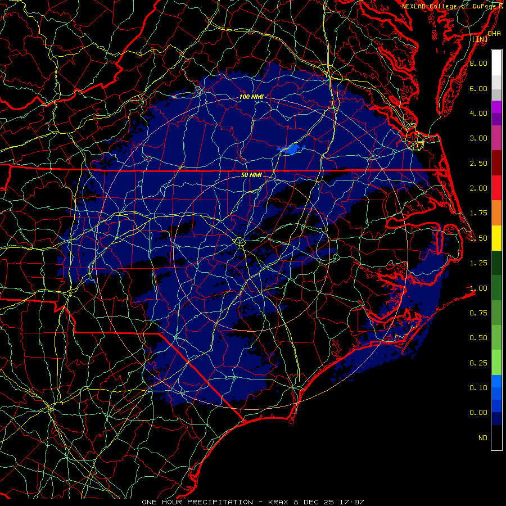
Task: Click the radar site circle at map center
Action: pyautogui.click(x=240, y=241)
